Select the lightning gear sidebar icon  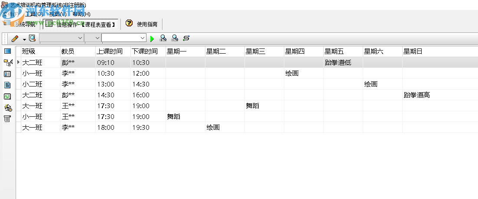[x=8, y=107]
